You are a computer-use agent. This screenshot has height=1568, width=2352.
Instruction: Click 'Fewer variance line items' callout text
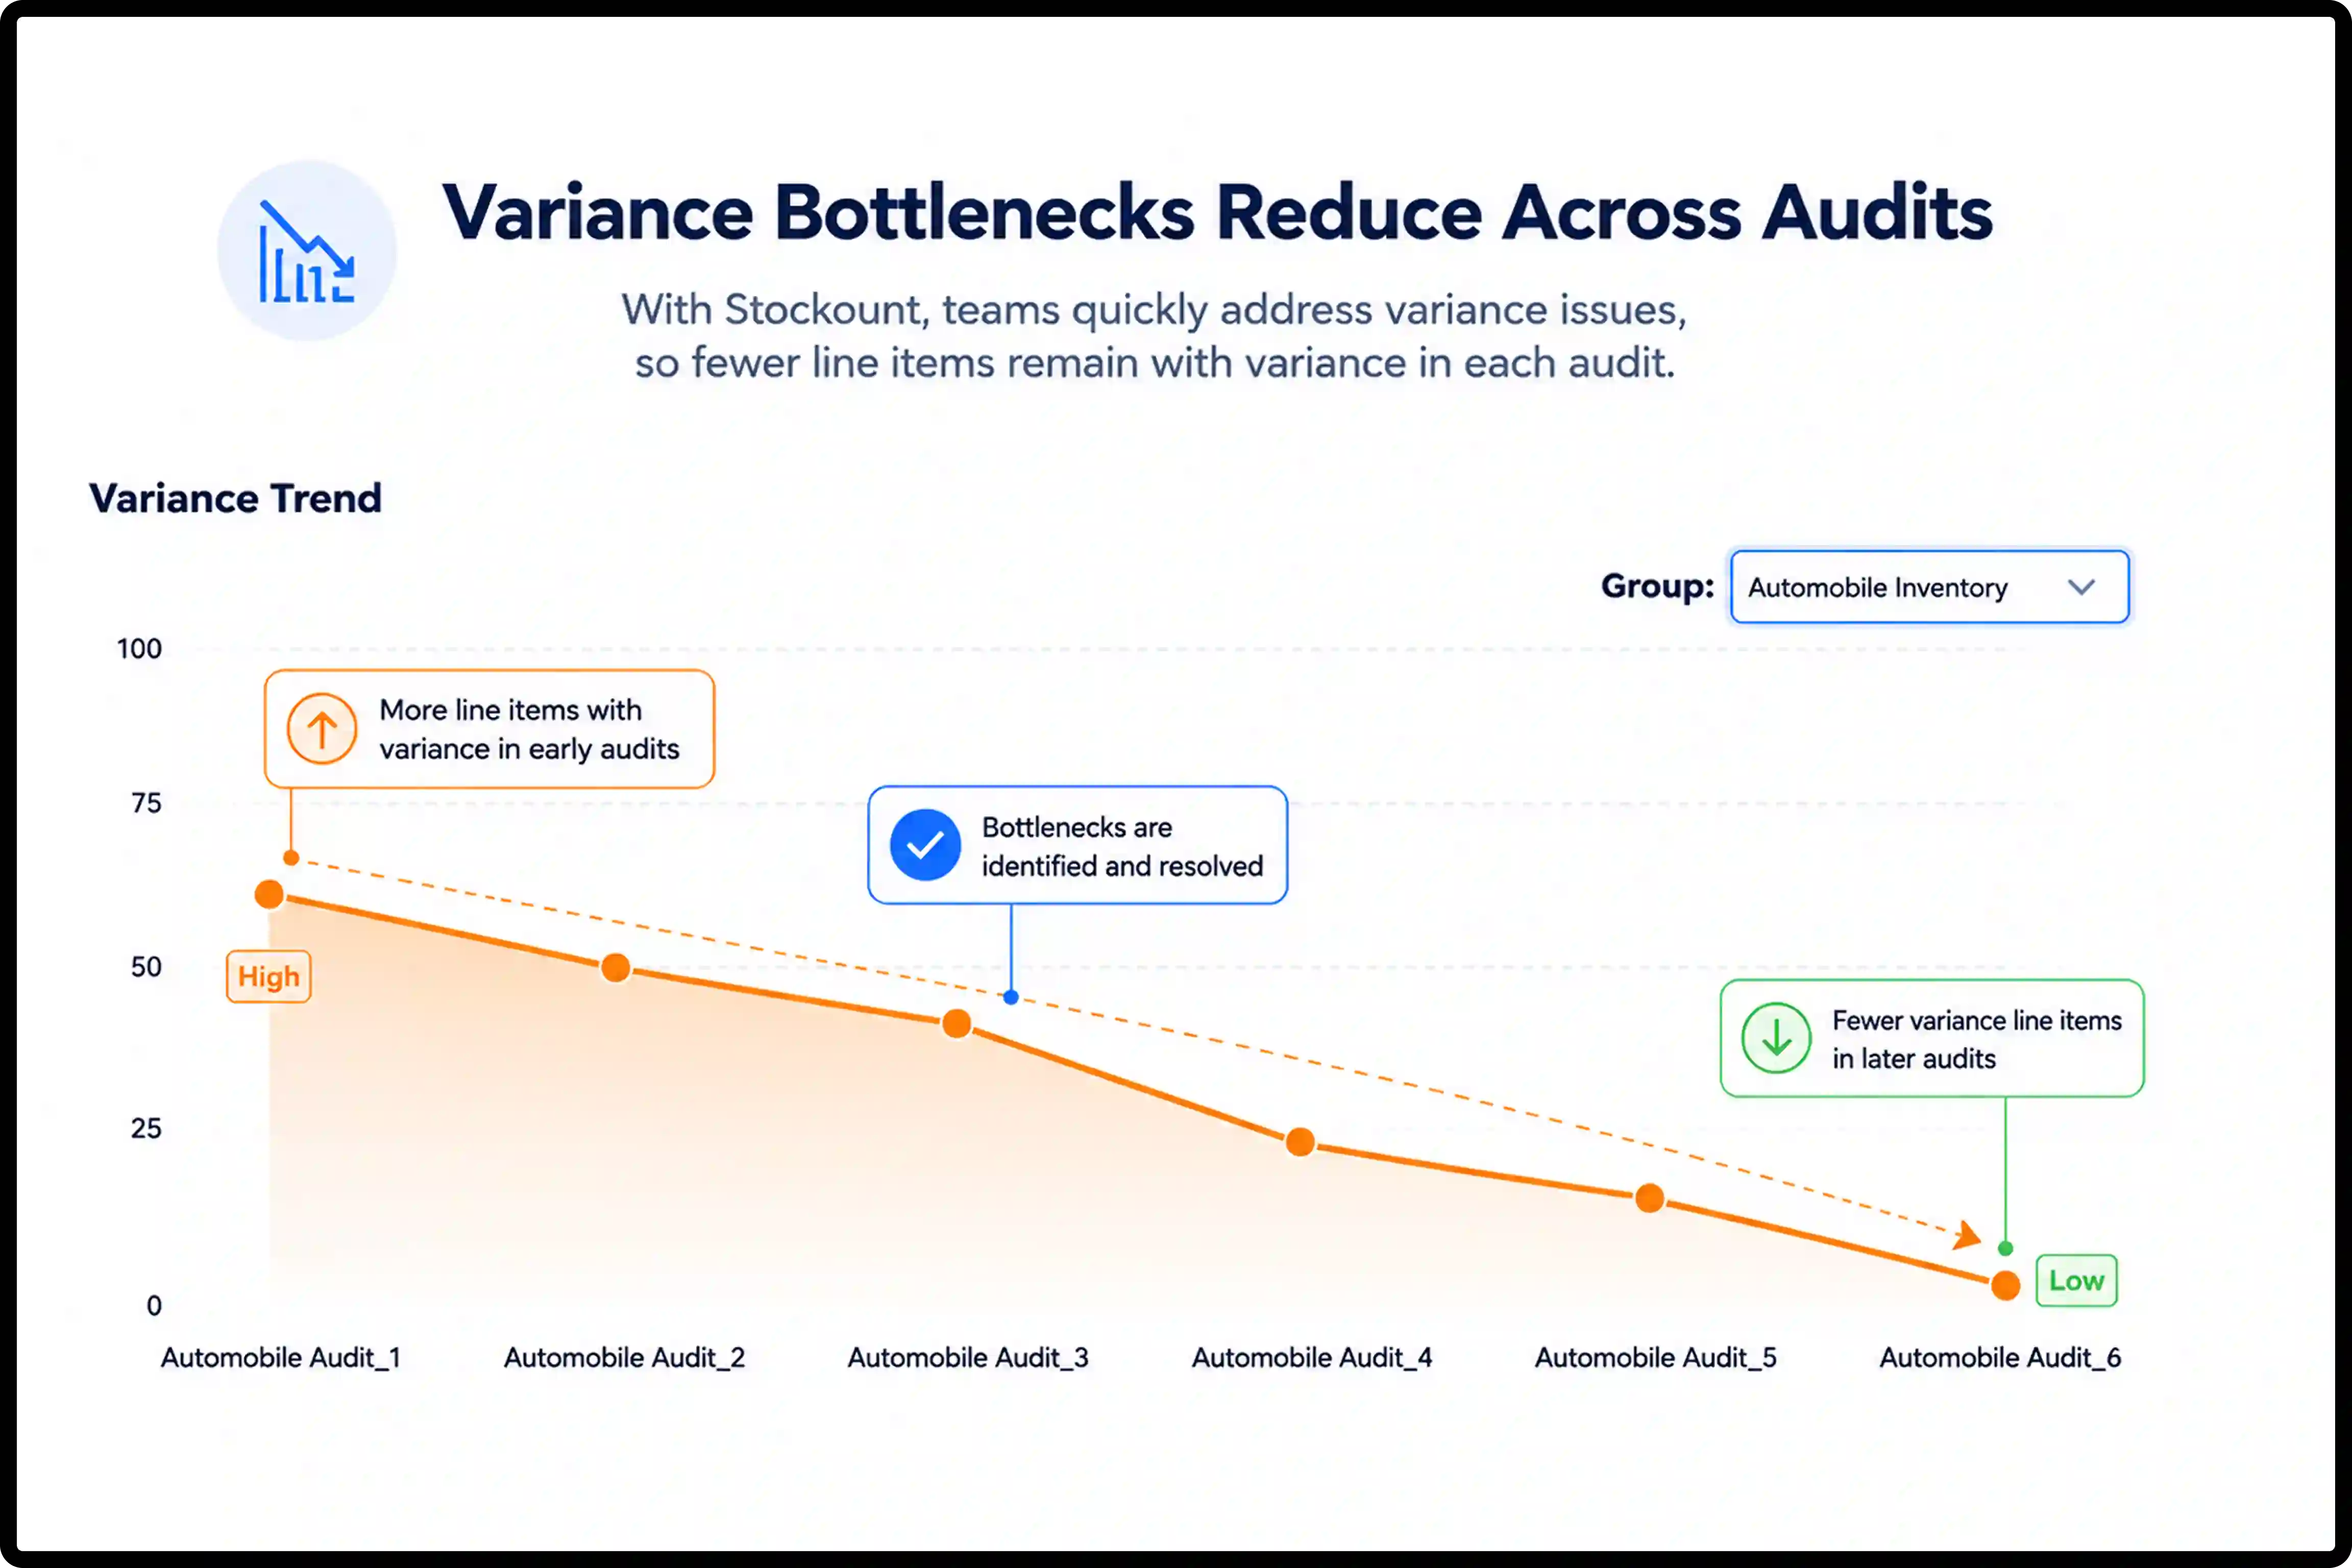(1977, 1039)
